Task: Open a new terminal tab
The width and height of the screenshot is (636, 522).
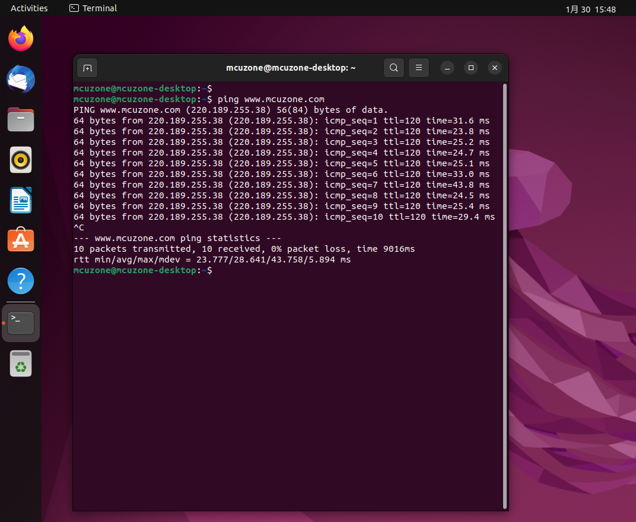Action: point(87,68)
